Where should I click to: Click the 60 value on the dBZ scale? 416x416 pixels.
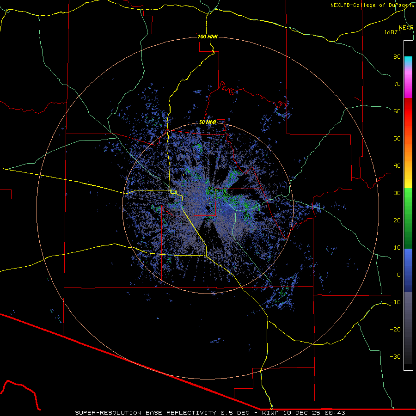pyautogui.click(x=397, y=111)
